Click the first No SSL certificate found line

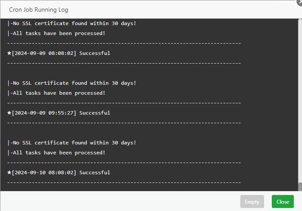tap(73, 23)
